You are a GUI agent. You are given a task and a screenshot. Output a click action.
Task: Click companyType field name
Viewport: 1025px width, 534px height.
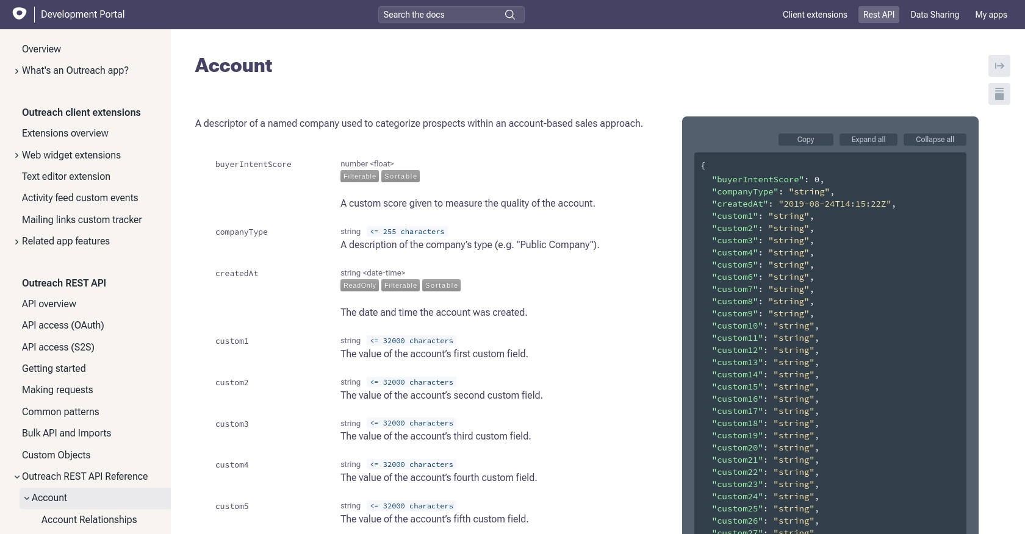point(241,232)
